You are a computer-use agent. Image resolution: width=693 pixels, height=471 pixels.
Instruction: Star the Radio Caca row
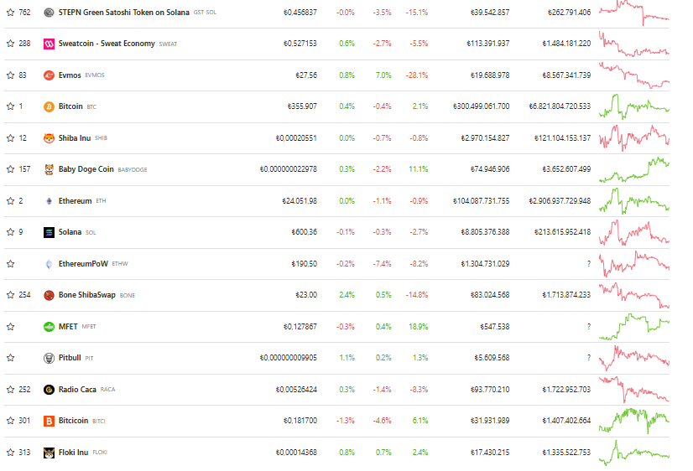point(11,390)
